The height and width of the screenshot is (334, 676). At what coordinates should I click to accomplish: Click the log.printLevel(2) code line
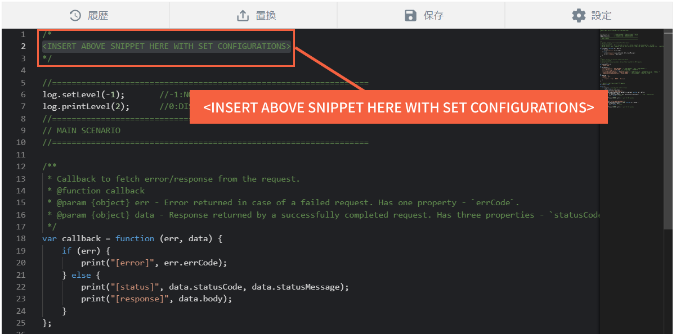click(x=84, y=106)
